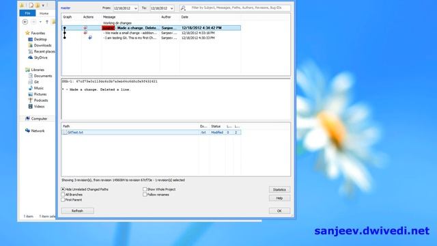Click action icon on 'Made a change' row
437x246 pixels.
point(85,28)
